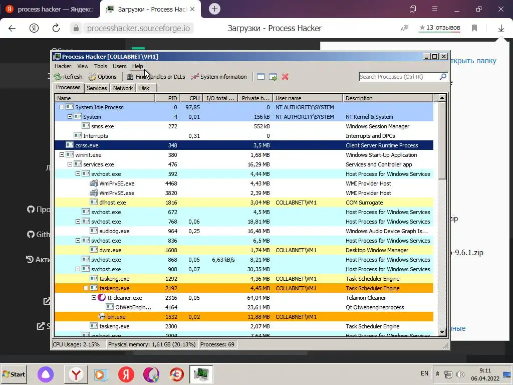Sort by the PID column header
The height and width of the screenshot is (385, 513).
tap(167, 98)
